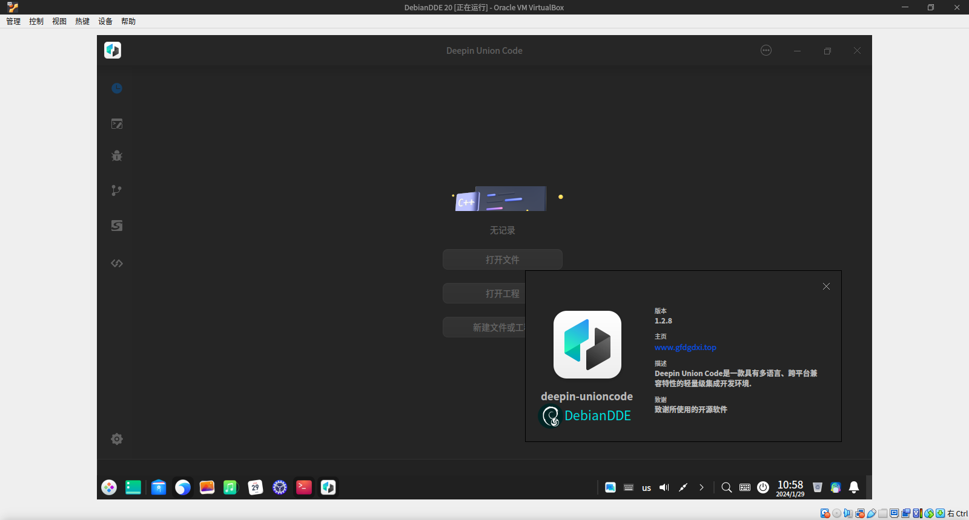The image size is (969, 520).
Task: Click the version number 1.2.8 text
Action: (663, 320)
